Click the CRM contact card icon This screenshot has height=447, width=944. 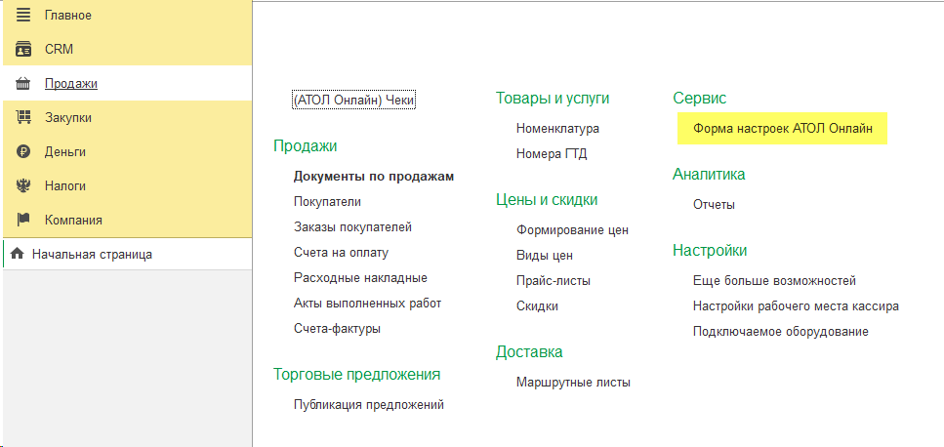(22, 50)
